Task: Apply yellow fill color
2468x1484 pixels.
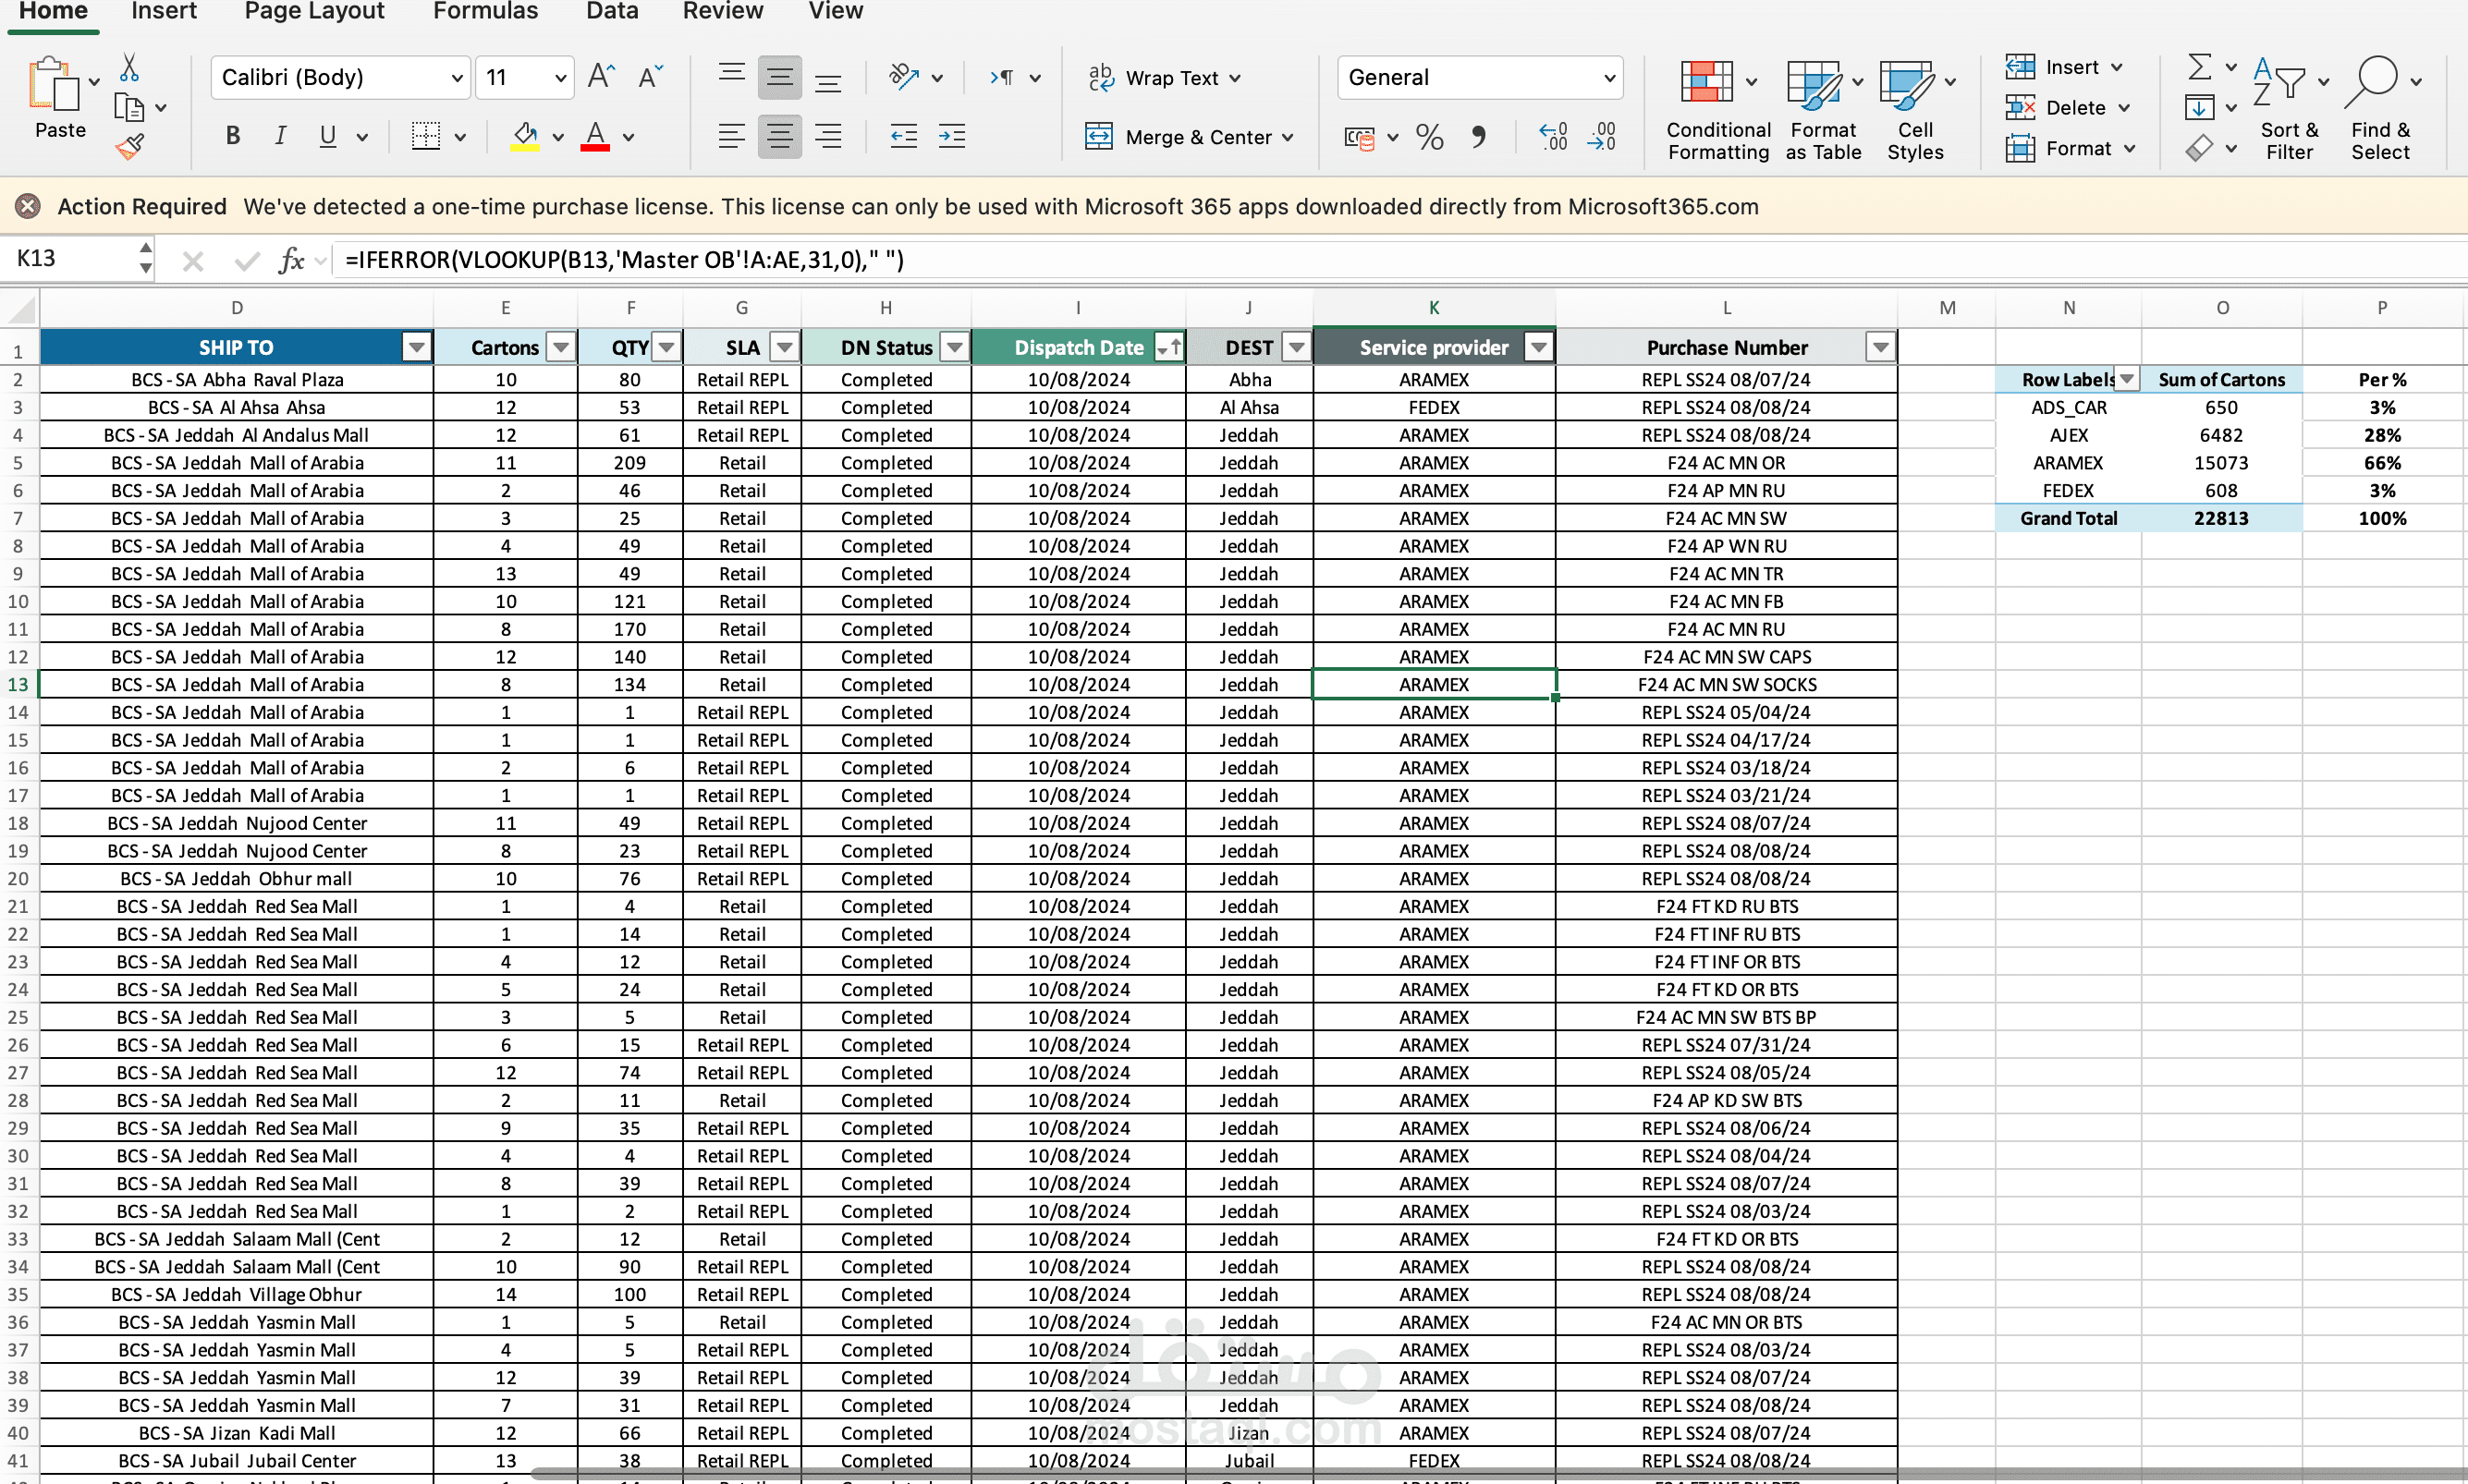Action: click(525, 136)
